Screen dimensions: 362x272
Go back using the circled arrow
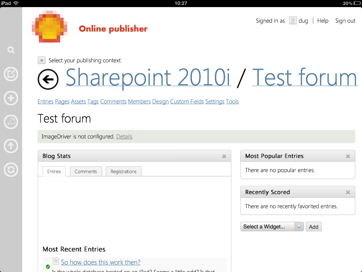[x=48, y=79]
